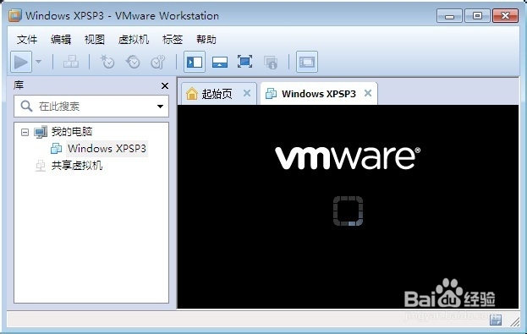The width and height of the screenshot is (527, 334).
Task: Select Windows XPSP3 in the library tree
Action: pos(107,149)
